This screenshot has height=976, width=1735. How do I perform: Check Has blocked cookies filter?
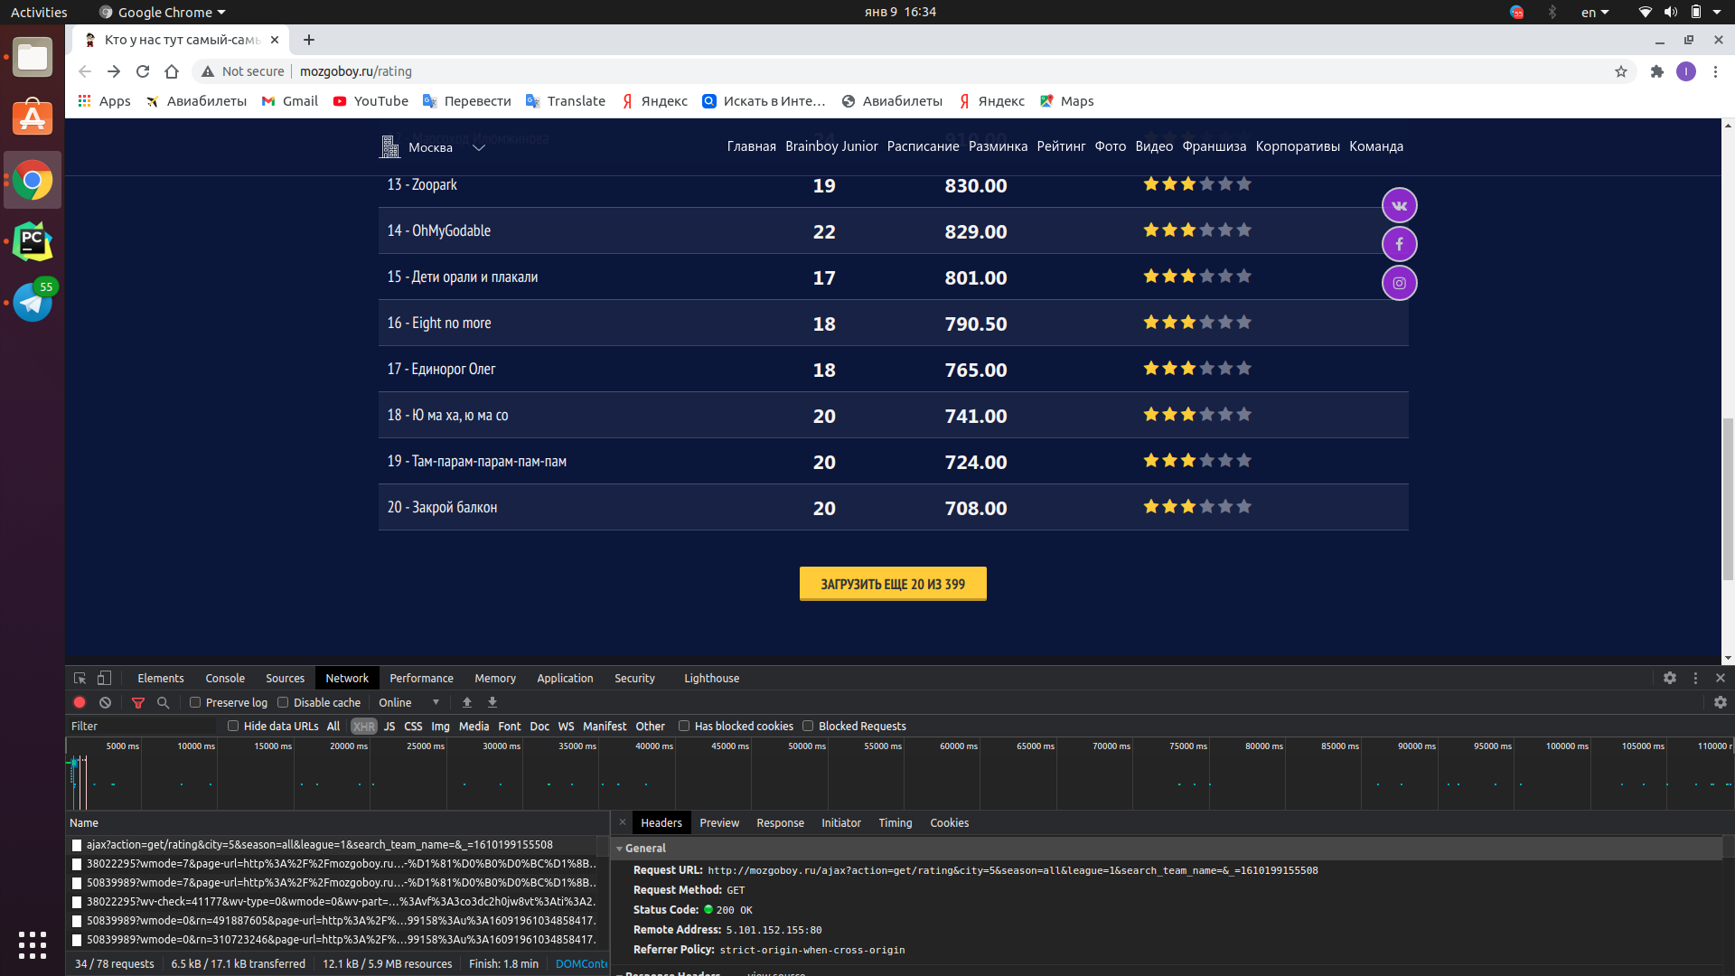click(x=684, y=726)
